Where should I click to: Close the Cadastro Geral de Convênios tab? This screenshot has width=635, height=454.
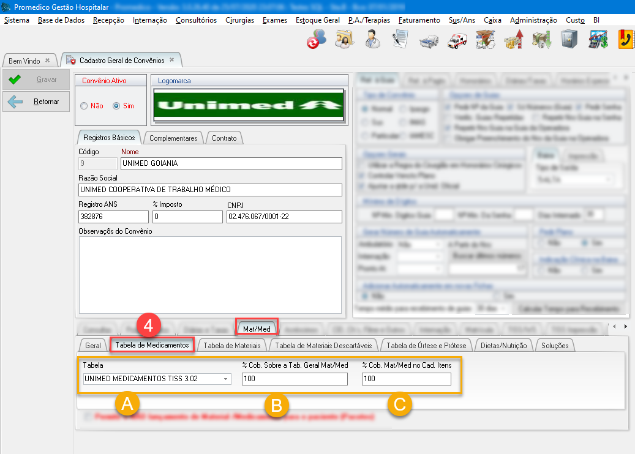172,60
